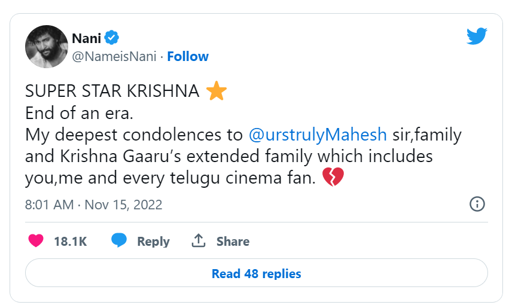Open the @urstrulyMahesh mention link

click(318, 135)
